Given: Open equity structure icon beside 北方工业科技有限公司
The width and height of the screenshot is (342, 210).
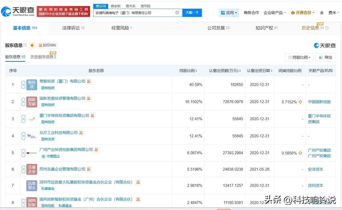Looking at the screenshot, I should click(x=81, y=133).
